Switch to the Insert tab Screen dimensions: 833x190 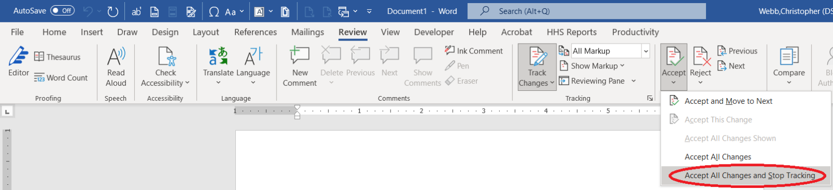click(x=92, y=32)
